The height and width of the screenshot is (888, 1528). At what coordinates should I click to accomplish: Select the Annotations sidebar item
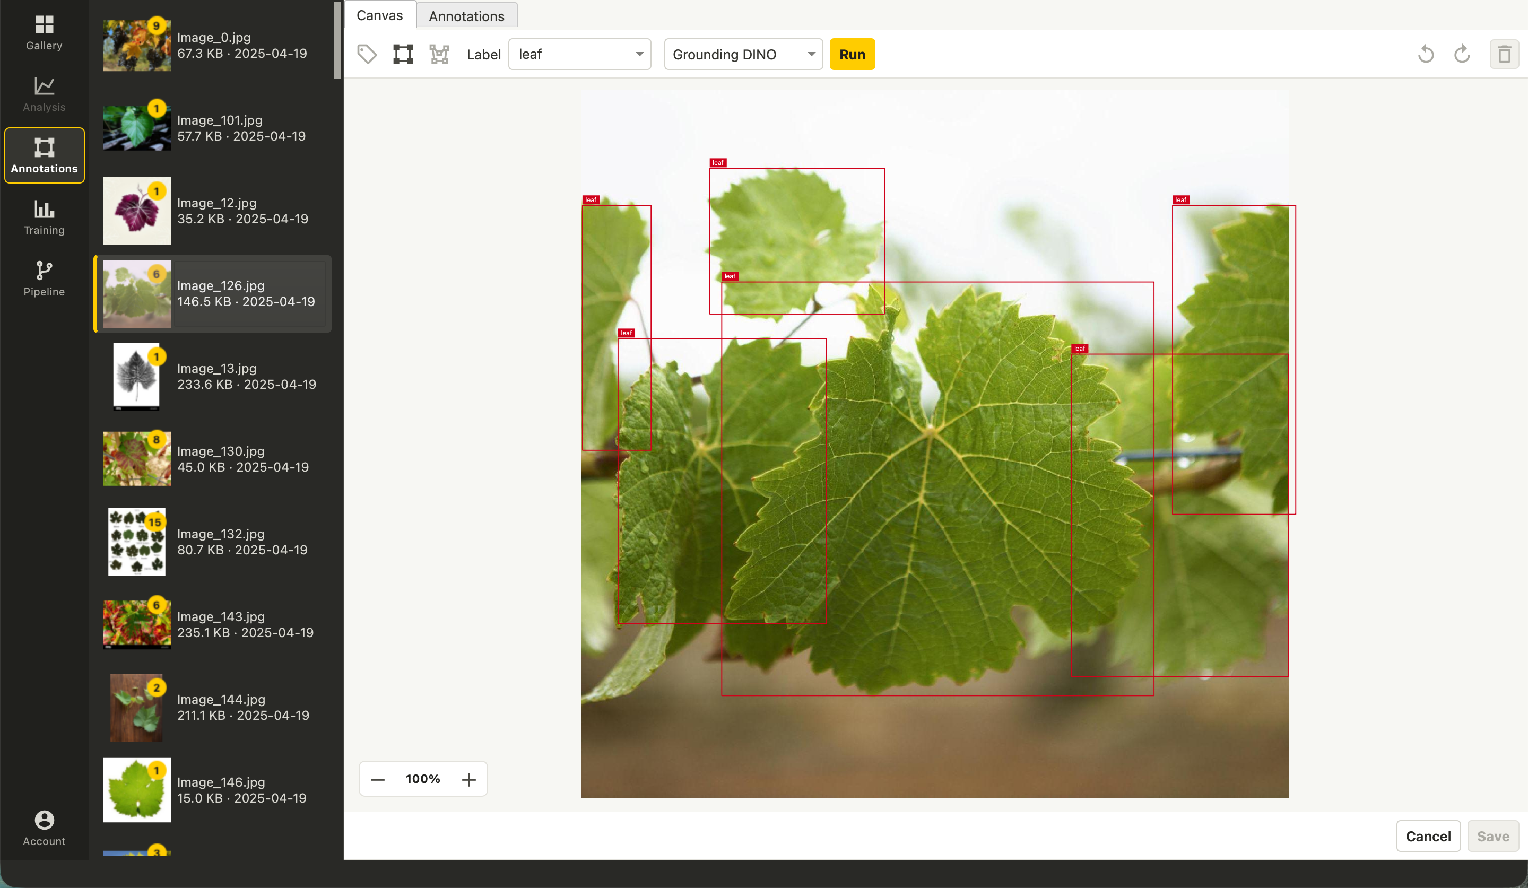[x=44, y=155]
